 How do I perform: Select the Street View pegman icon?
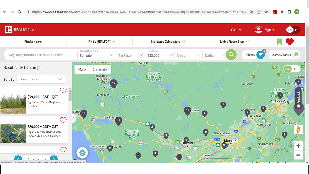coord(298,129)
